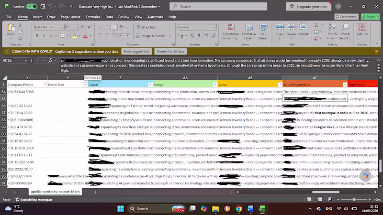This screenshot has height=215, width=383.
Task: Open the Data ribbon tab
Action: click(x=109, y=17)
